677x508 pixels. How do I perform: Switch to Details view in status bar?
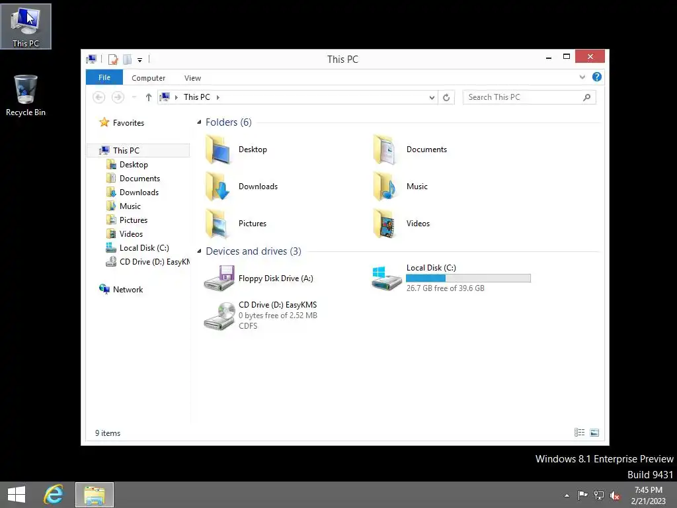[579, 433]
